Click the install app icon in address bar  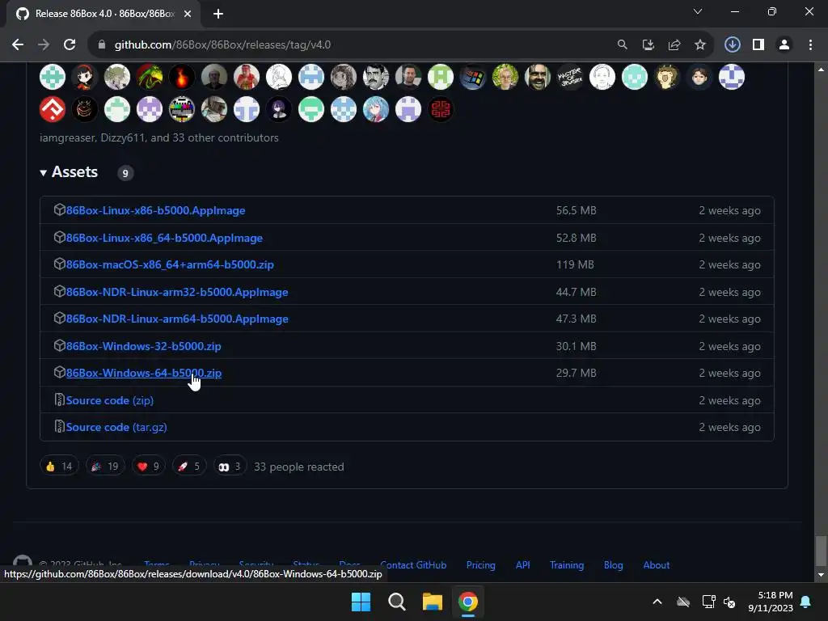point(648,45)
